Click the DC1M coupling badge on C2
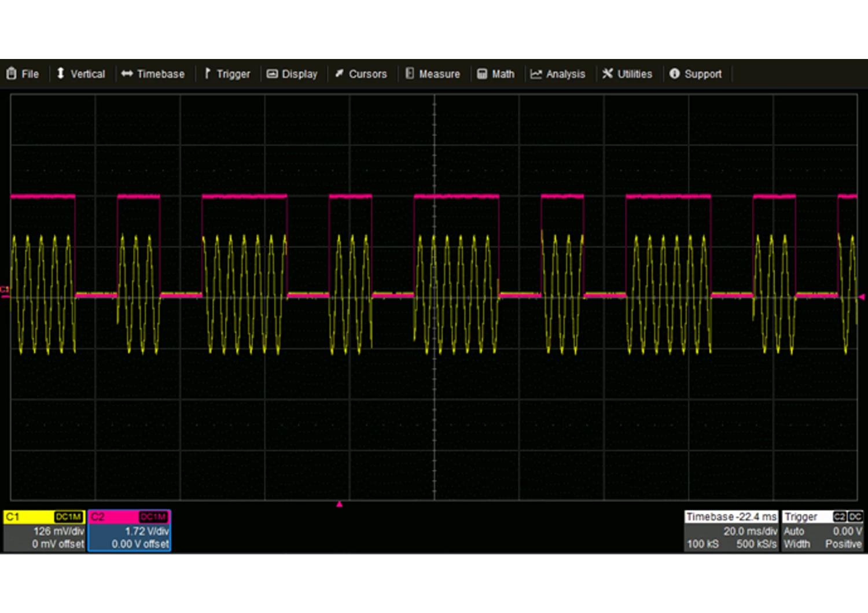Screen dimensions: 868x613 tap(153, 517)
